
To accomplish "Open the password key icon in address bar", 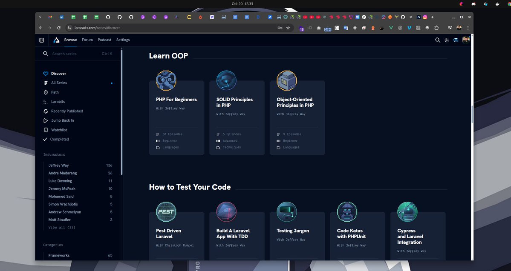I will pos(280,28).
